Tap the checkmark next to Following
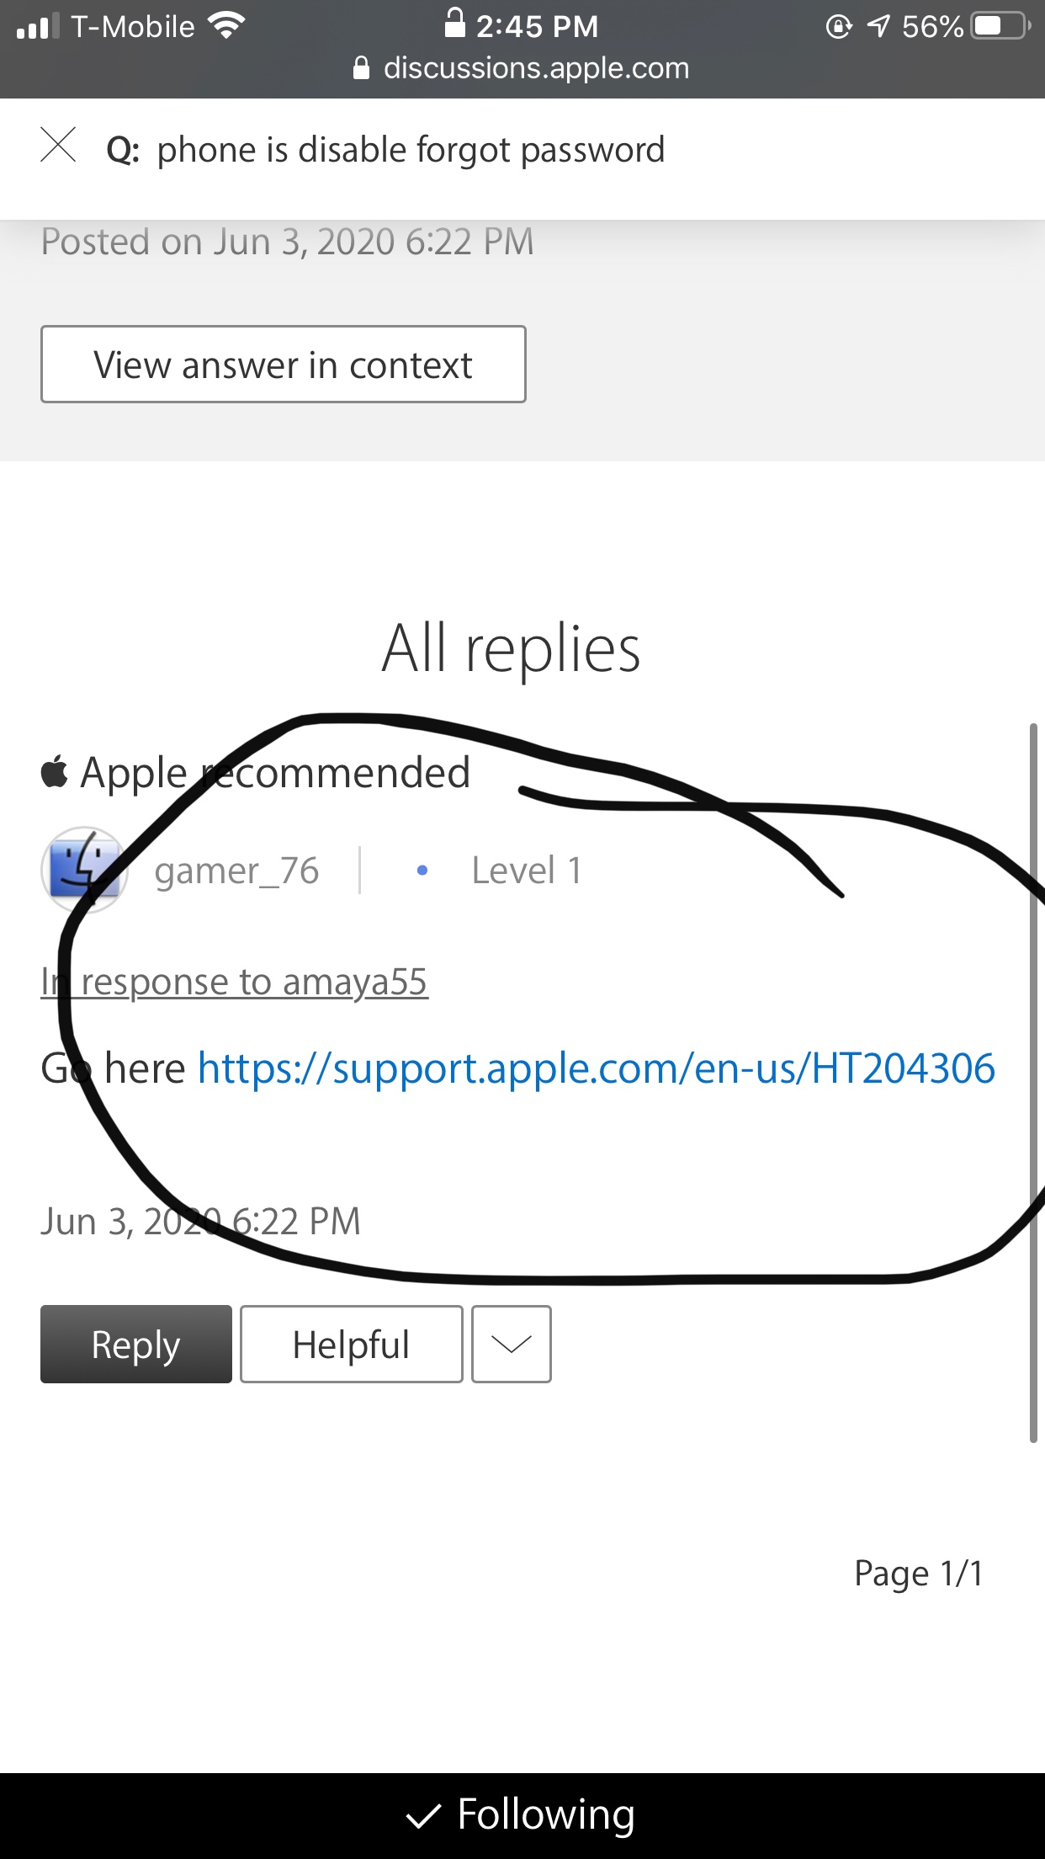 [x=423, y=1817]
